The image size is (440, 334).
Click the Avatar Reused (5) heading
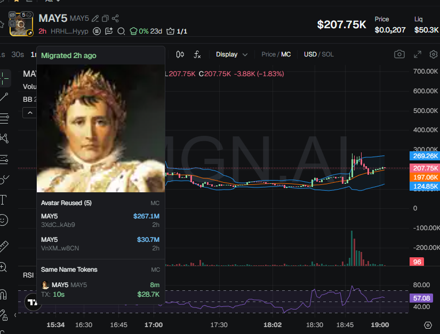click(66, 203)
